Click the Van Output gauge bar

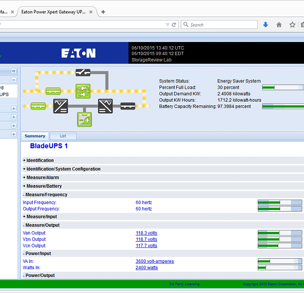[280, 233]
